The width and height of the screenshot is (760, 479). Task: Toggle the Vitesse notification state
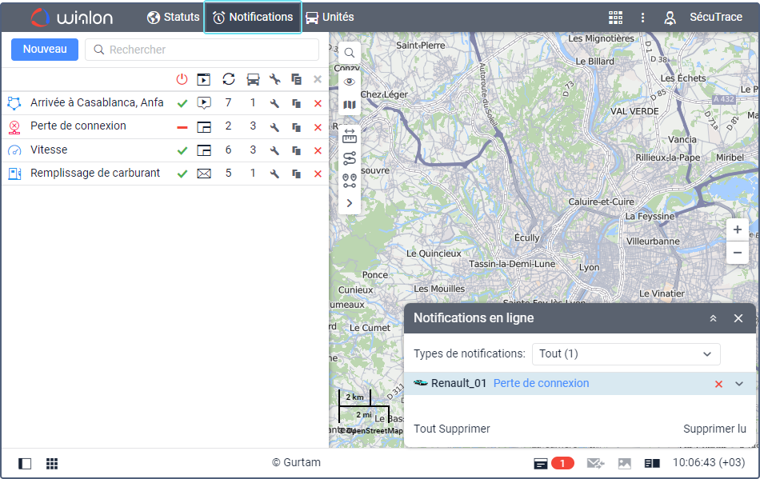pyautogui.click(x=182, y=150)
